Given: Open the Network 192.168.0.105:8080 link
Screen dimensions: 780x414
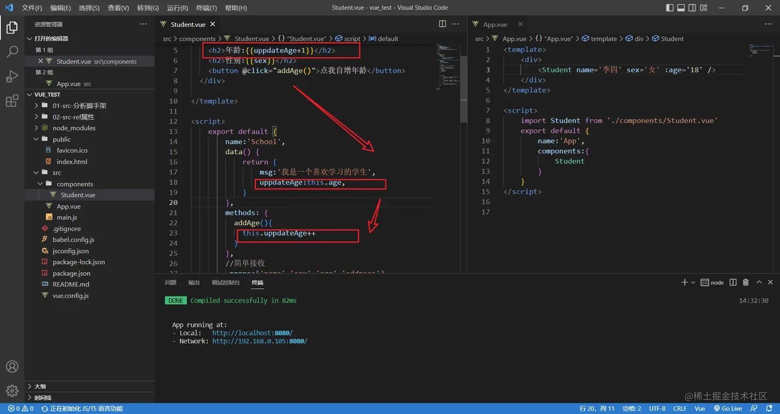Looking at the screenshot, I should tap(259, 341).
